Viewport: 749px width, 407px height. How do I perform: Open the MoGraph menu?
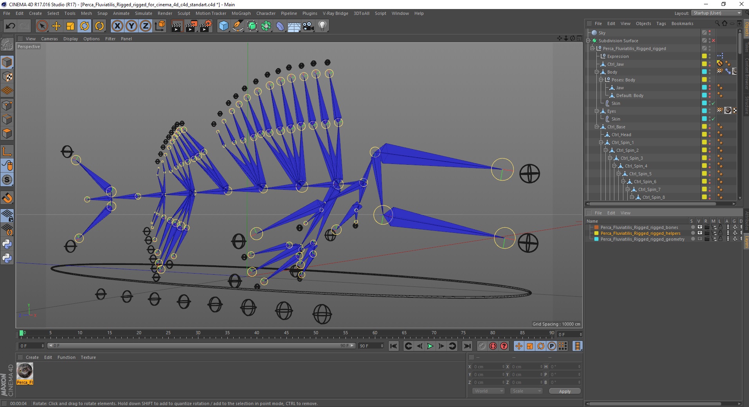pyautogui.click(x=241, y=13)
